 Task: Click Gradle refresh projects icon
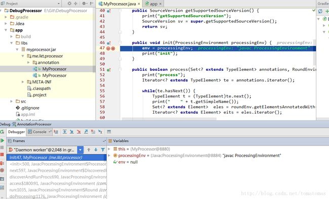[320, 11]
